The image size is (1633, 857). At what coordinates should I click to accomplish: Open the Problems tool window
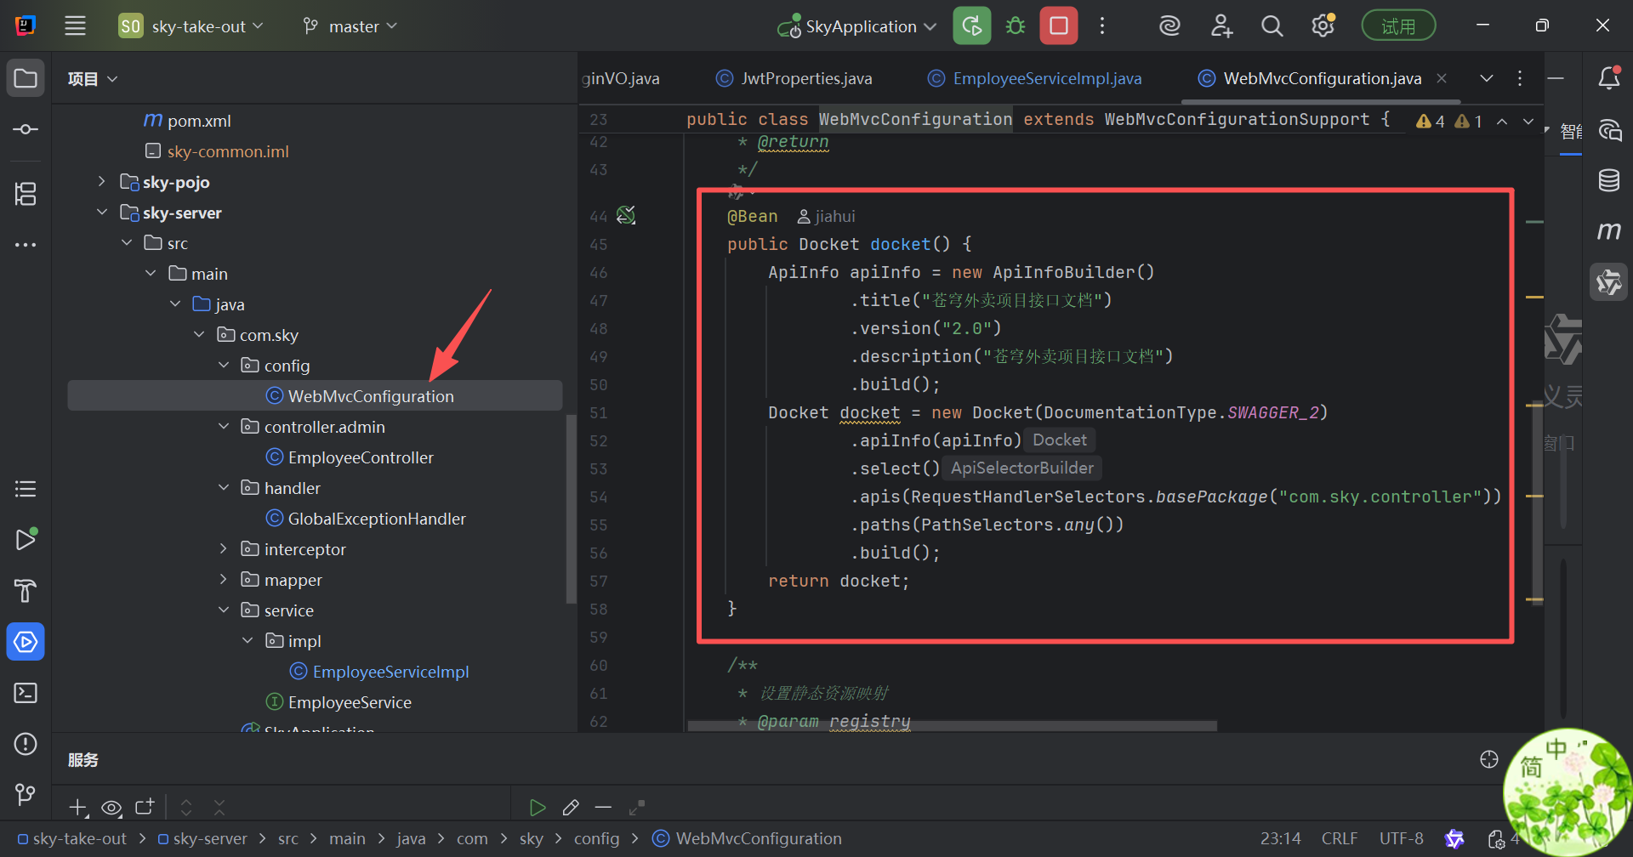pyautogui.click(x=26, y=744)
